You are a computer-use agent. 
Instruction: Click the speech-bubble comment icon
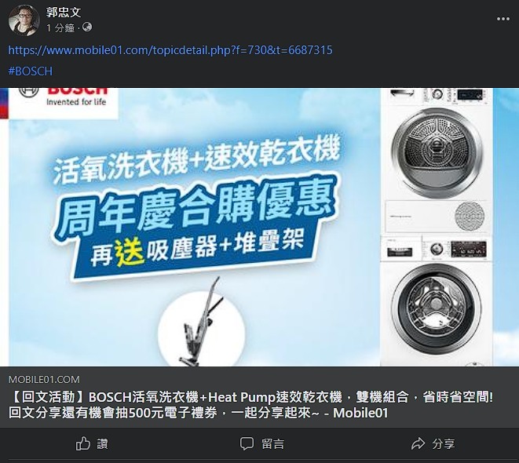coord(247,444)
